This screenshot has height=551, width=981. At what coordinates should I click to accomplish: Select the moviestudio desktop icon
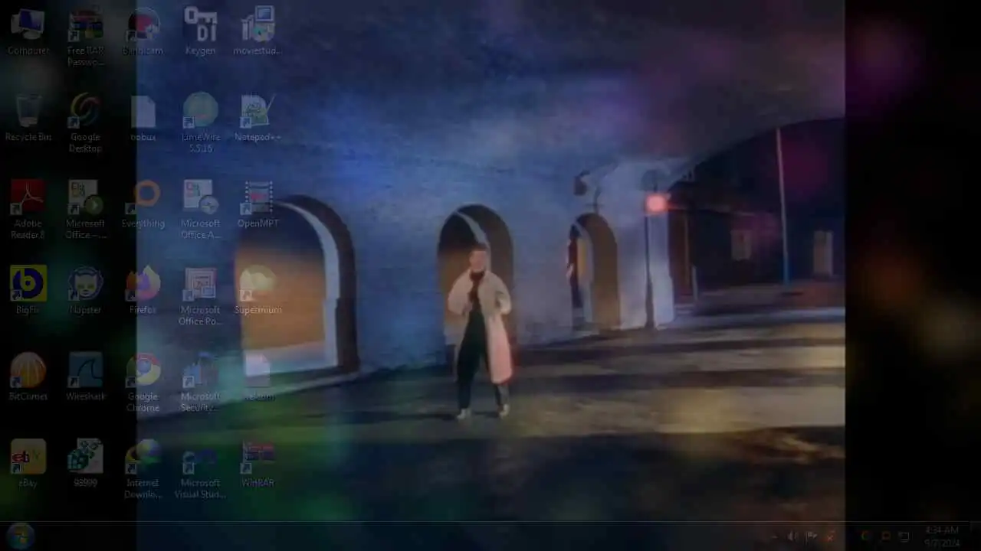click(x=258, y=32)
